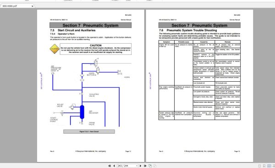Viewport: 275px width, 168px height.
Task: Click left page 'A Bucyrus International, Inc. company' footer
Action: (91, 151)
